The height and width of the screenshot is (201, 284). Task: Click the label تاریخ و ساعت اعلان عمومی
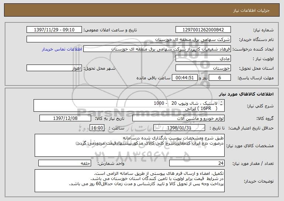coord(110,30)
